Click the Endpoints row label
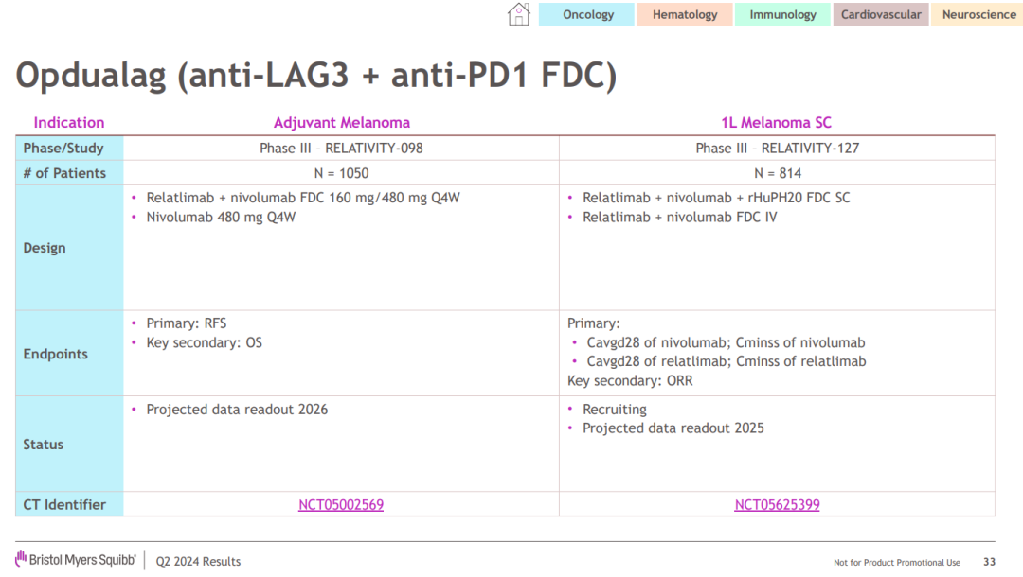1023x577 pixels. (55, 354)
